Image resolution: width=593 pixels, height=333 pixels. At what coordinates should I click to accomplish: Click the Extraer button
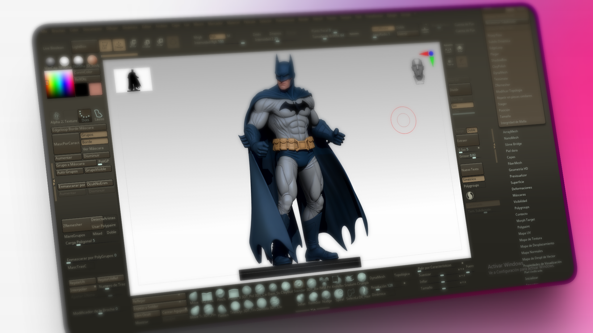point(468,140)
